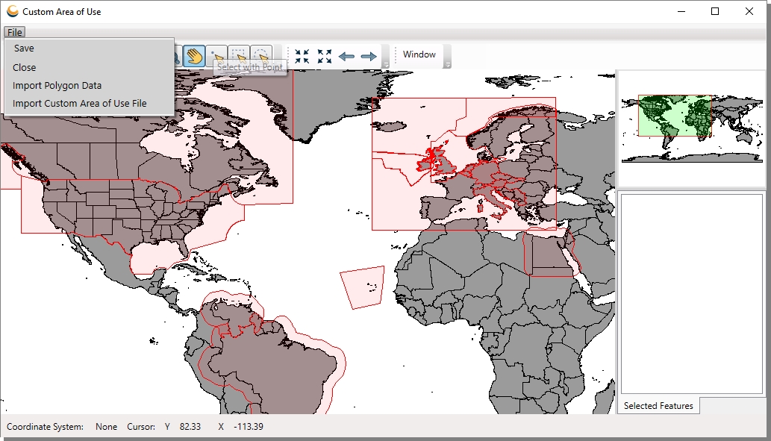The image size is (771, 441).
Task: Expand the Window toolbar overflow arrow
Action: [448, 65]
